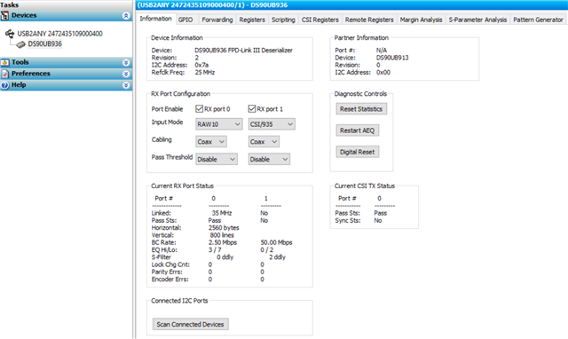Open the Remote Registers tab
Image resolution: width=568 pixels, height=339 pixels.
click(x=369, y=20)
